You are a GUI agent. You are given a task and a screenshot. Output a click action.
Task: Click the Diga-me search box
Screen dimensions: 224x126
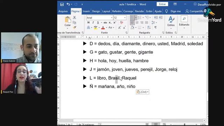click(176, 11)
